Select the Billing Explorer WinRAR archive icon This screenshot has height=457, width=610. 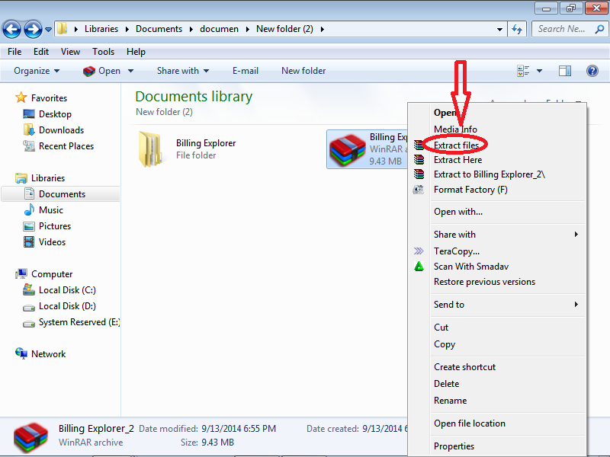[x=347, y=150]
